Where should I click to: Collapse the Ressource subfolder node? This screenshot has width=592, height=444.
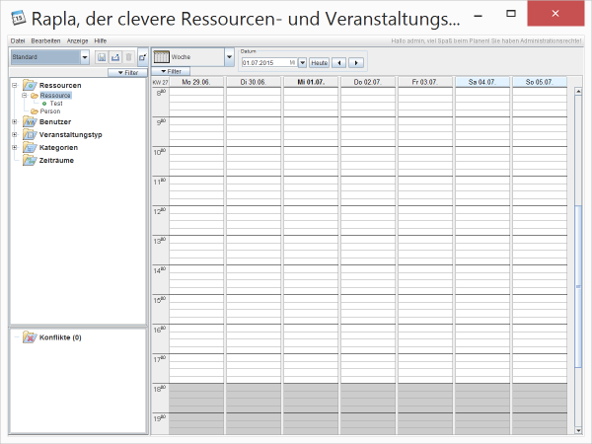pyautogui.click(x=25, y=96)
